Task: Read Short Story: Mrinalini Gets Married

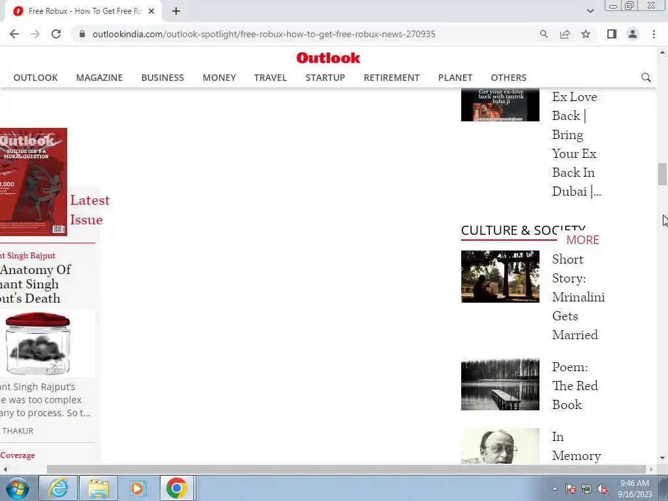Action: coord(578,297)
